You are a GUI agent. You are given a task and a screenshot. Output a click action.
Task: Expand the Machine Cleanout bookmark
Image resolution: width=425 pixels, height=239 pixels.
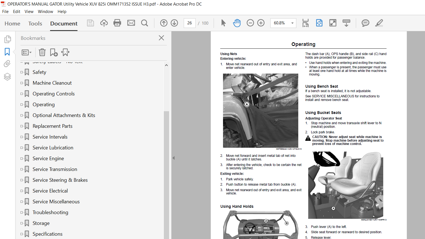click(x=22, y=83)
